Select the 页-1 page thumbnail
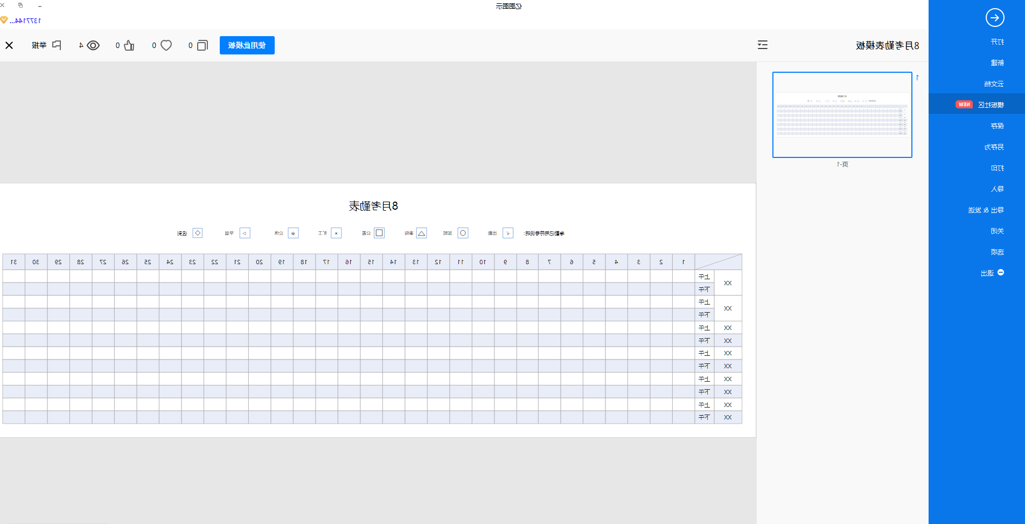 842,115
